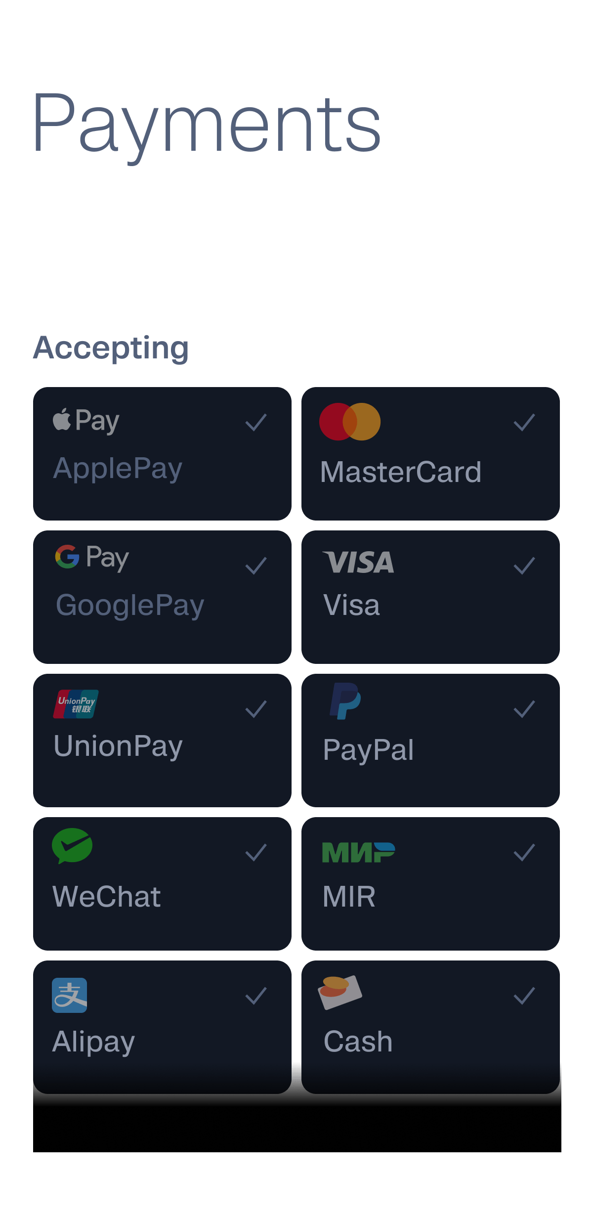Click the MIR payment logo
593x1221 pixels.
[x=358, y=853]
